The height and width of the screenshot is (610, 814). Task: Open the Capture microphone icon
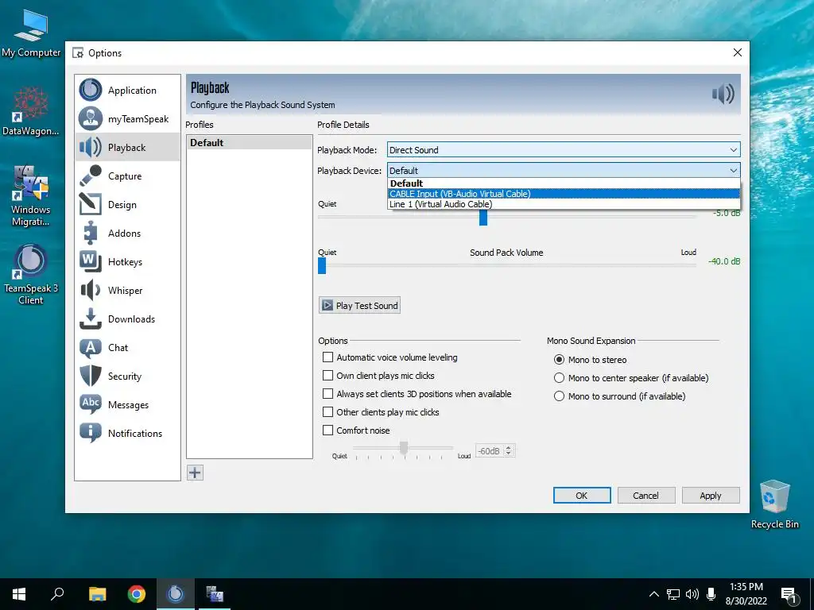click(x=91, y=176)
